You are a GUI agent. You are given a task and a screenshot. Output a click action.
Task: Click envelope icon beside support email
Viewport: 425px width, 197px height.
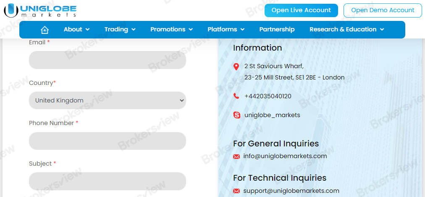[x=236, y=191]
